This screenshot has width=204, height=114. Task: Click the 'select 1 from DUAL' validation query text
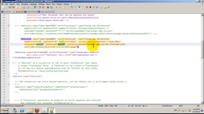[109, 41]
